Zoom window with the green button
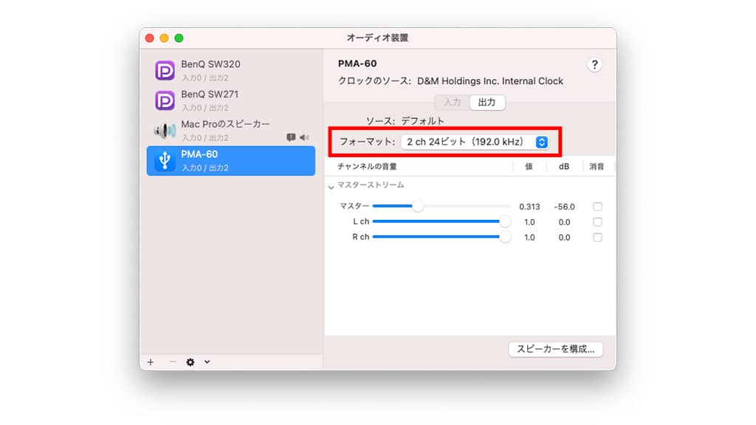Viewport: 756px width, 425px height. tap(179, 38)
